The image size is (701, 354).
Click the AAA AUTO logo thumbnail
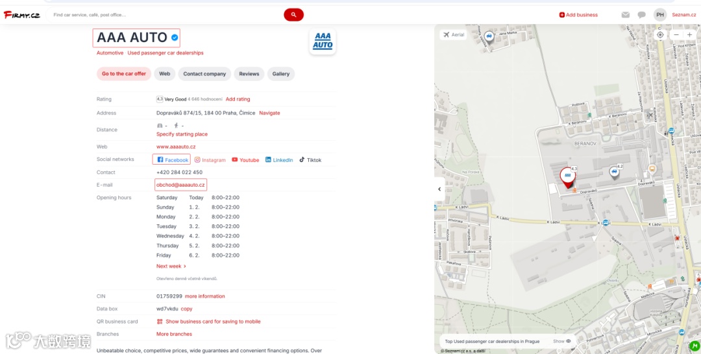click(323, 41)
